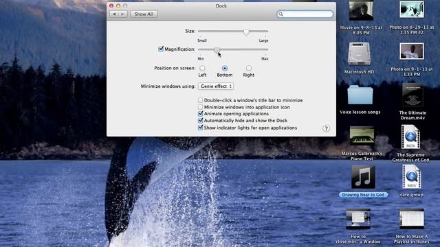The image size is (440, 247).
Task: Click the Large label under Size slider
Action: [x=263, y=40]
